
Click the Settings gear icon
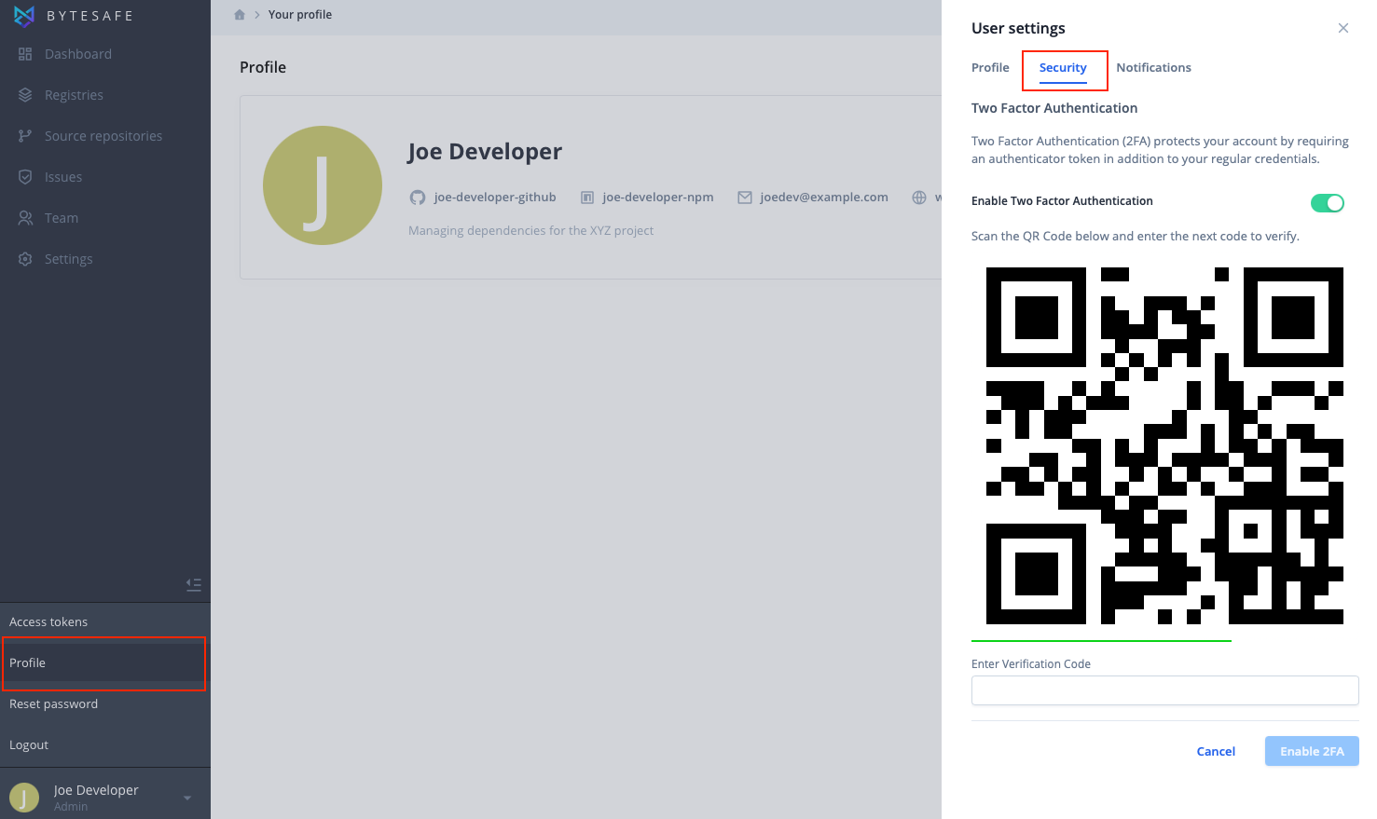25,259
